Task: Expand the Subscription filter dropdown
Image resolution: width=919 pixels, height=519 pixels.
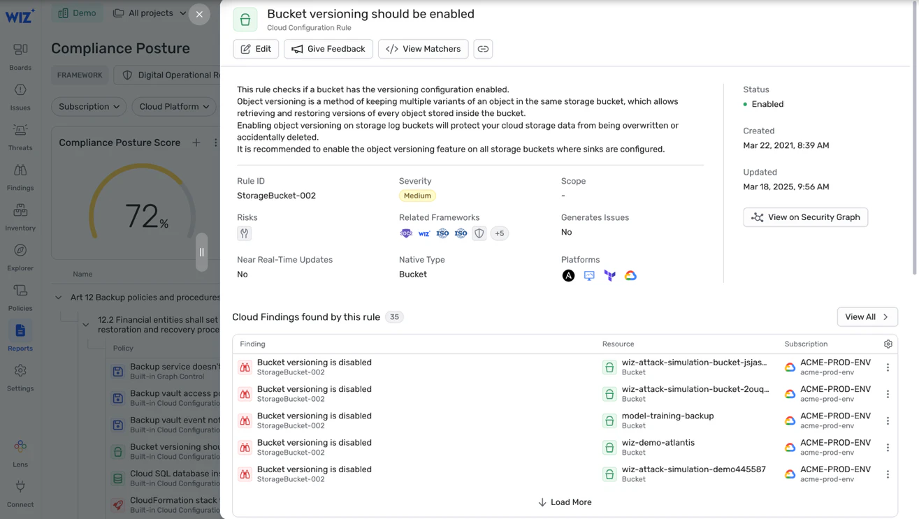Action: [x=89, y=107]
